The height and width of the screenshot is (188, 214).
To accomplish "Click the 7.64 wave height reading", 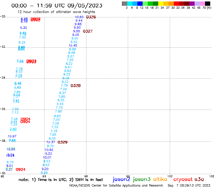I will click(x=63, y=89).
